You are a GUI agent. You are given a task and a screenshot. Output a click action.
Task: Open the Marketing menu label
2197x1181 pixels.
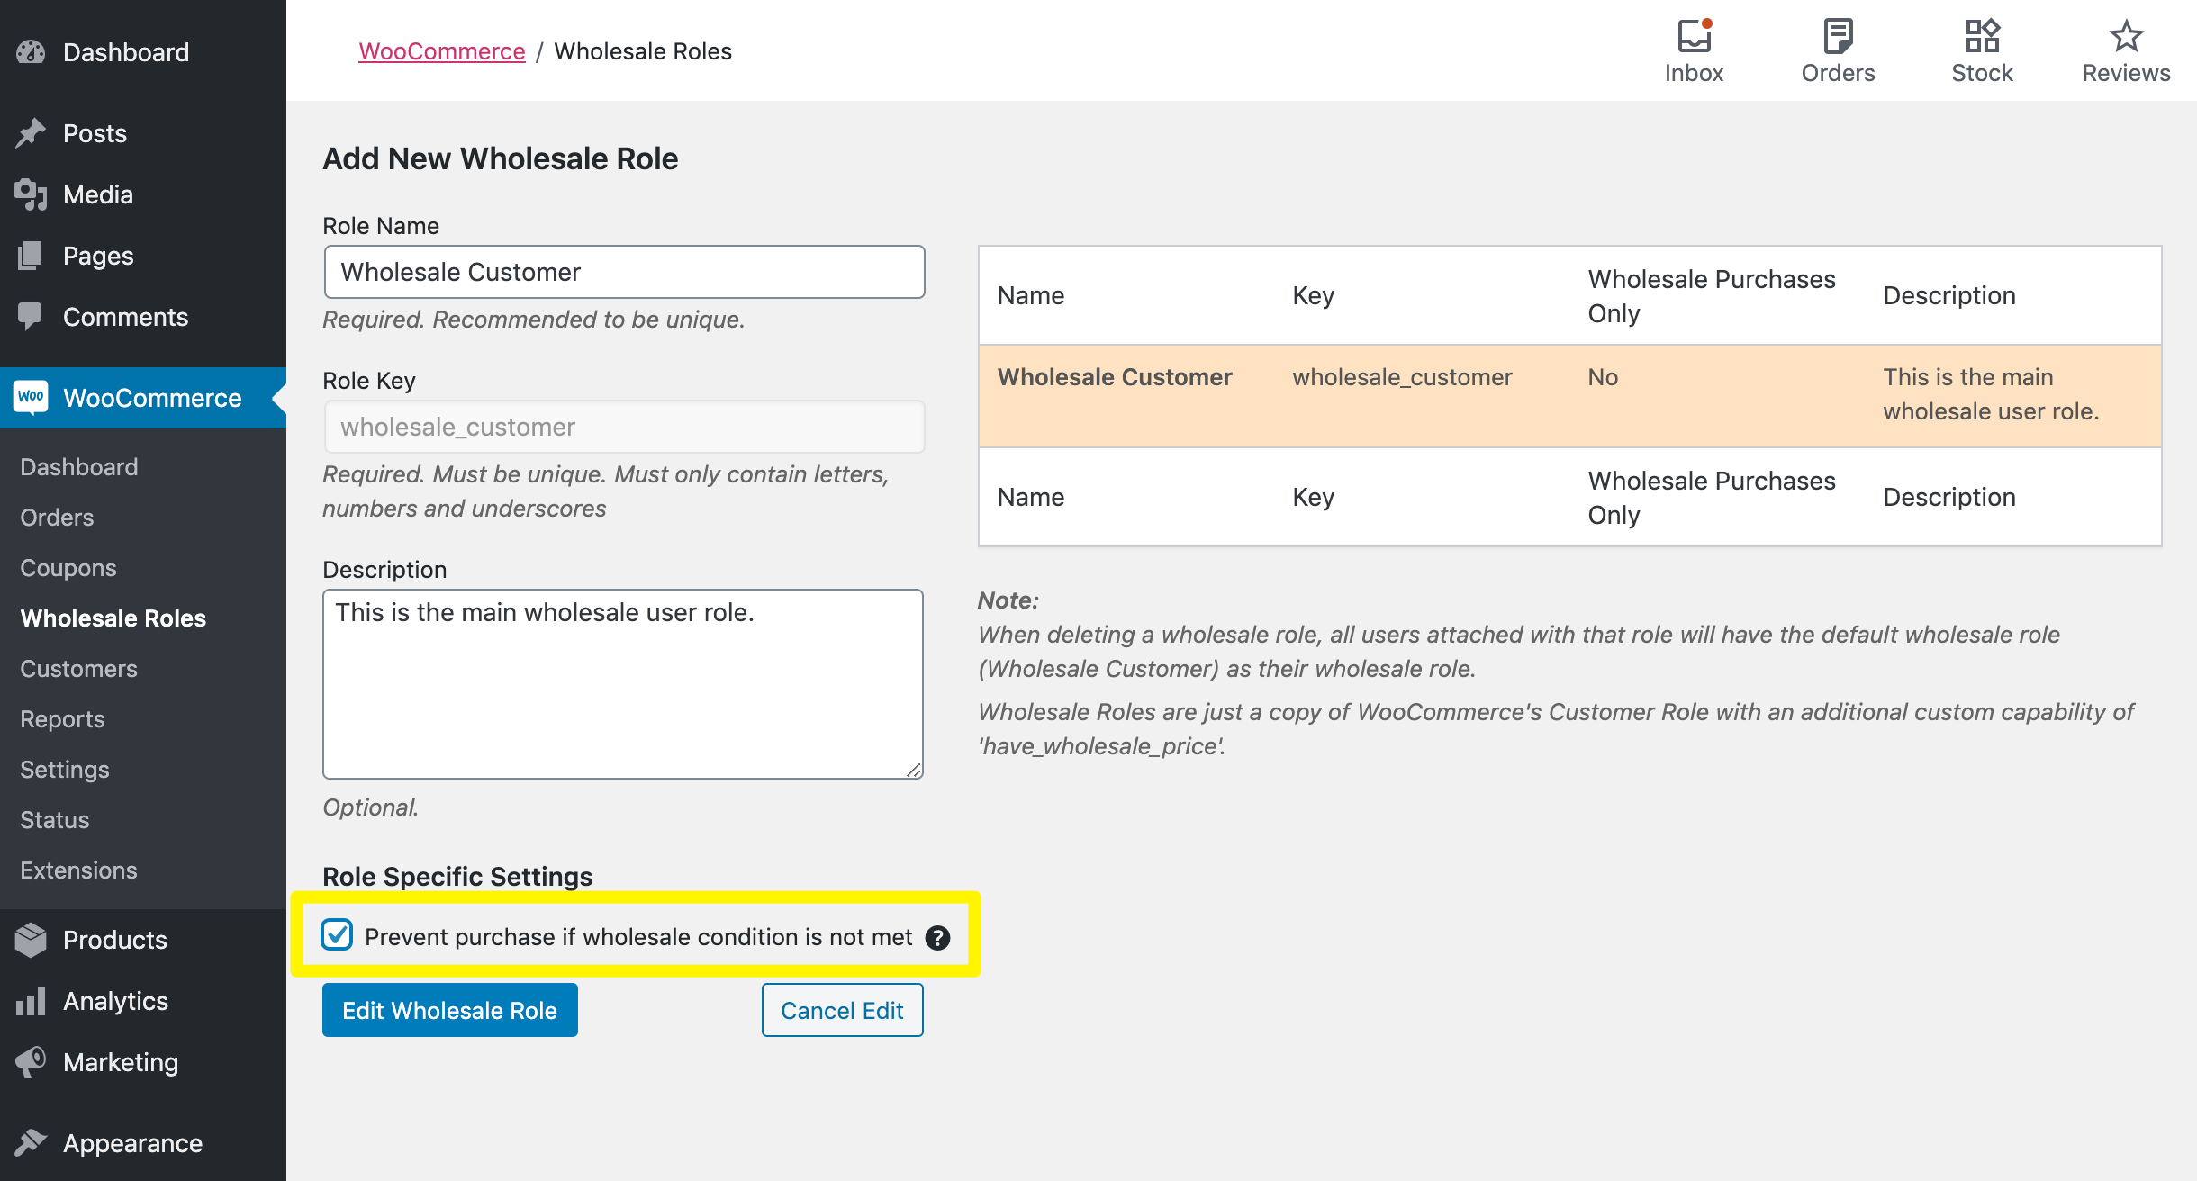click(x=121, y=1062)
